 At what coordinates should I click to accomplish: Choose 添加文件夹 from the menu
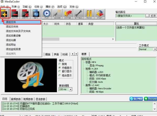tap(12, 27)
